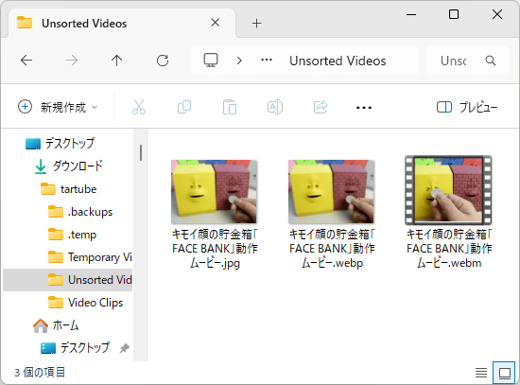The image size is (520, 385).
Task: Go up one folder level
Action: (116, 61)
